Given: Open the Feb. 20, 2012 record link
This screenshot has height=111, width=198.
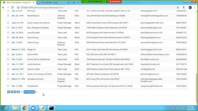Looking at the screenshot, I should [17, 38].
